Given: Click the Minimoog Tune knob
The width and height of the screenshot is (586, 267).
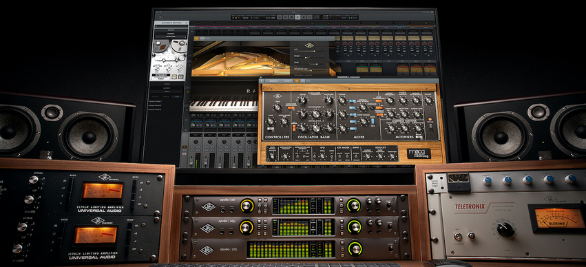Looking at the screenshot, I should pyautogui.click(x=278, y=107).
